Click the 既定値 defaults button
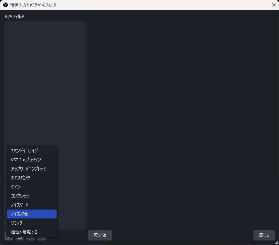 pyautogui.click(x=100, y=235)
